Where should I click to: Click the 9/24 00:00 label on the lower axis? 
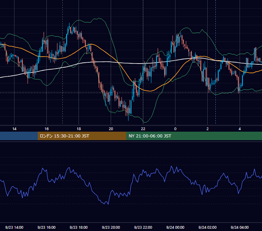pos(175,227)
